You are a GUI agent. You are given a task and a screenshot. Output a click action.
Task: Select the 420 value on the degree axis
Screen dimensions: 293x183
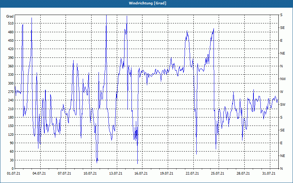[11, 49]
